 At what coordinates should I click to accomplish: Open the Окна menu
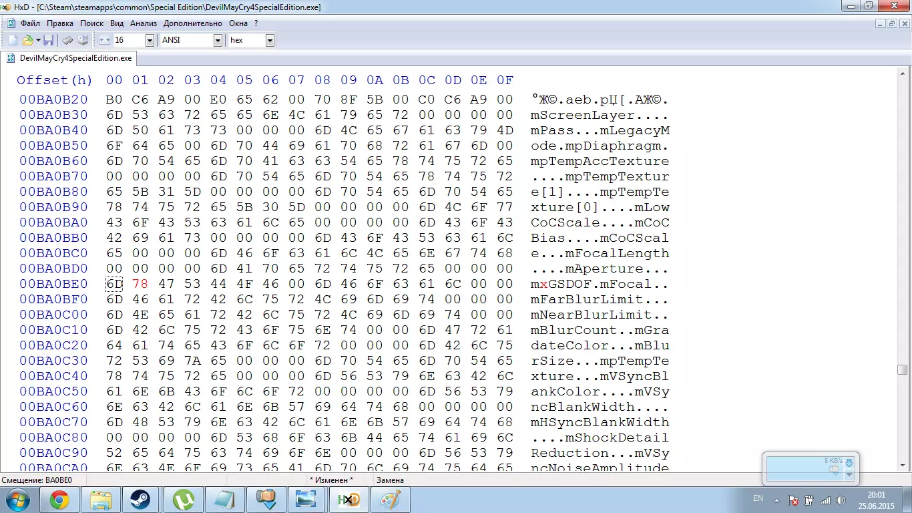click(x=238, y=23)
